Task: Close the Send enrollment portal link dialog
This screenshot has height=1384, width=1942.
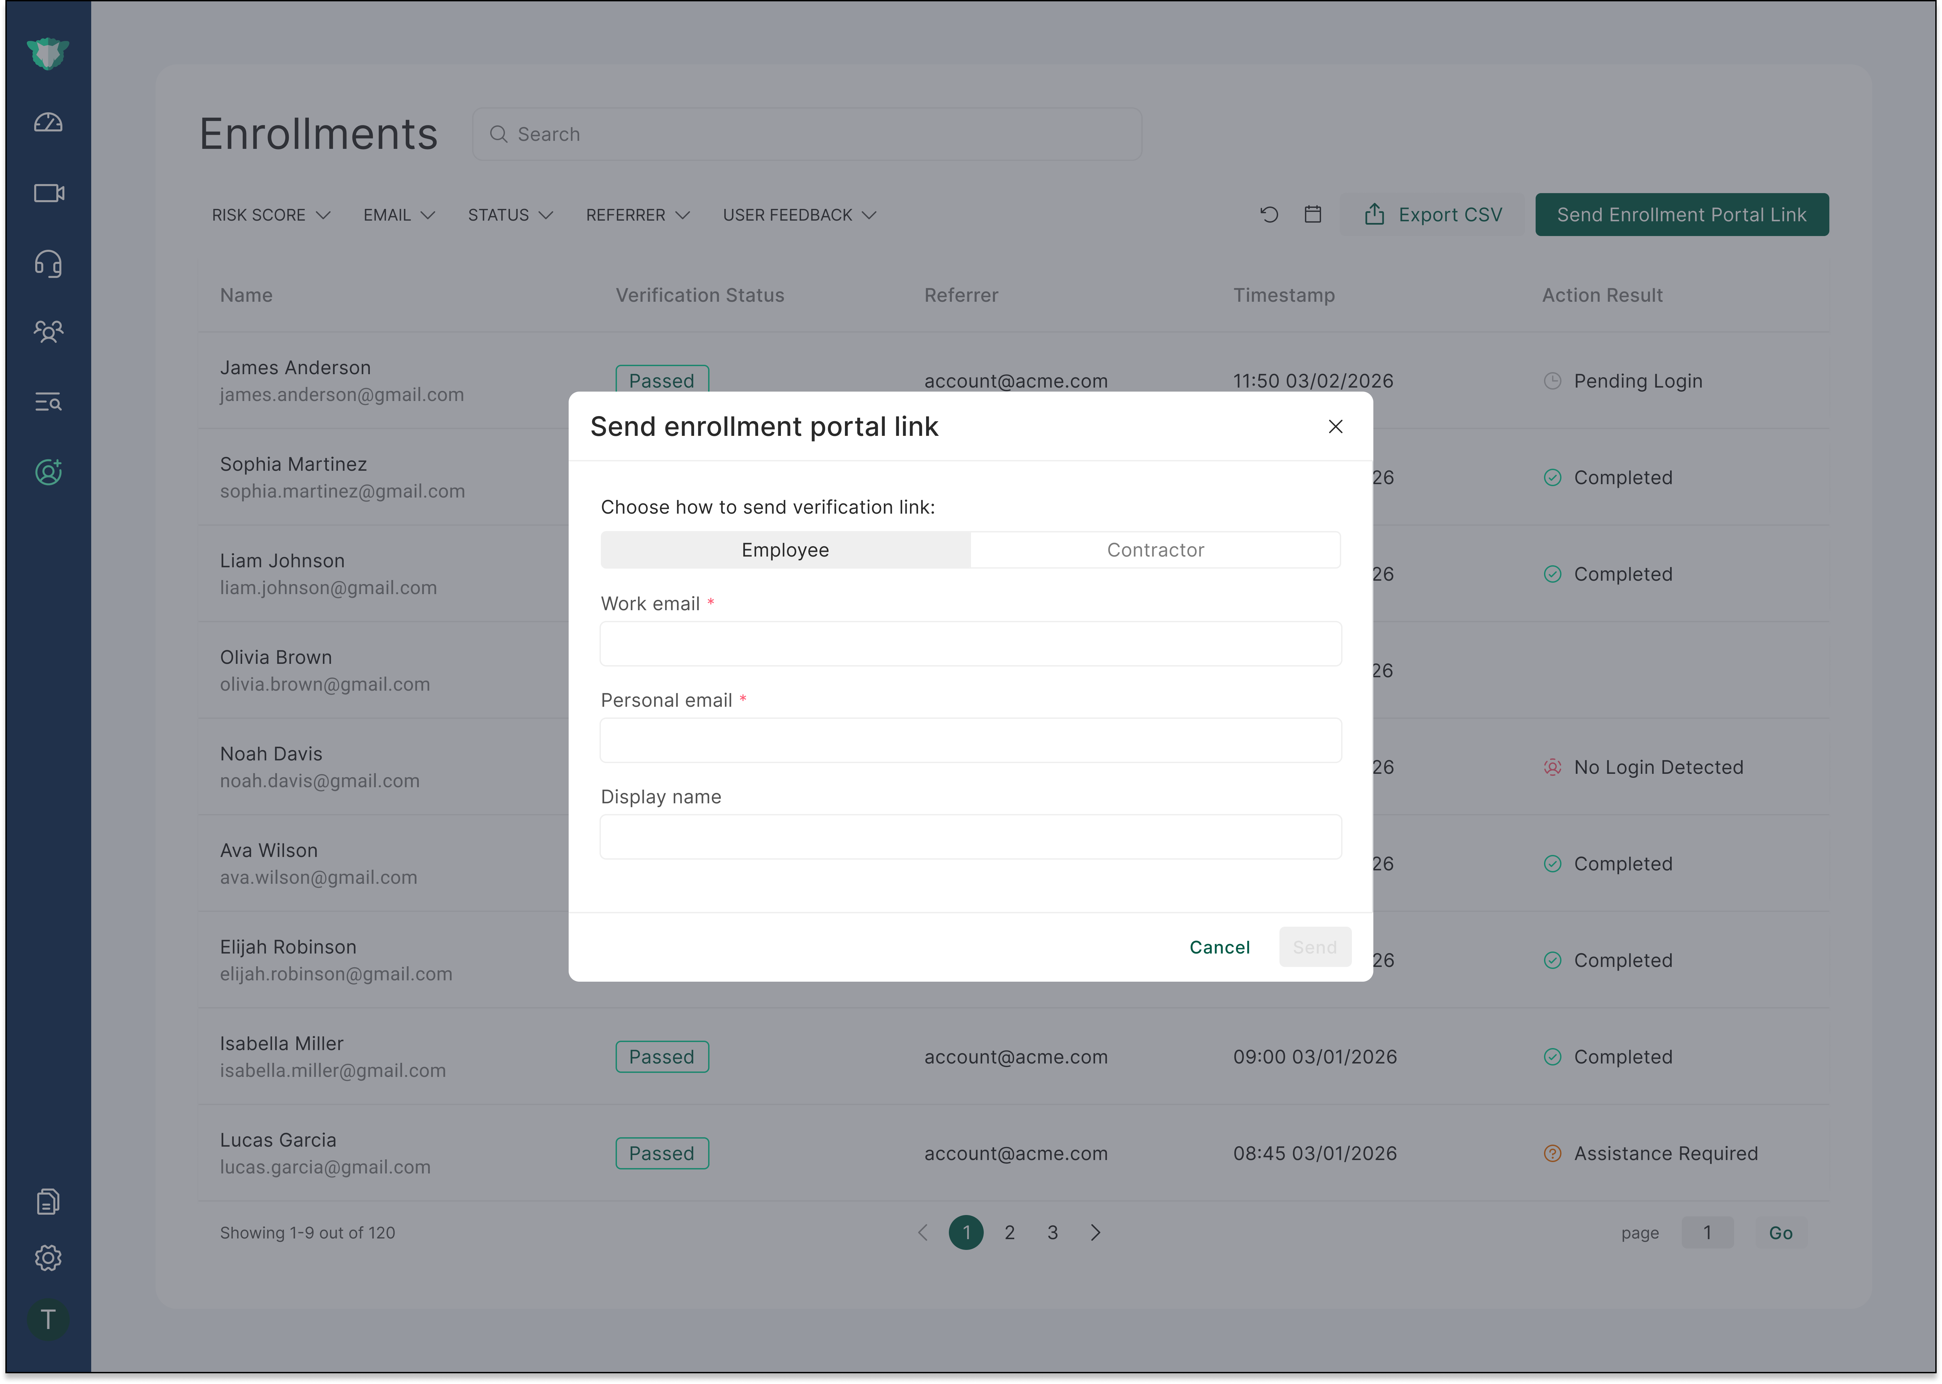Action: (1335, 426)
